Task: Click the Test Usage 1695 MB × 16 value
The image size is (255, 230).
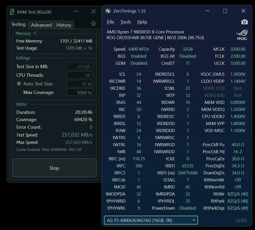Action: [79, 48]
